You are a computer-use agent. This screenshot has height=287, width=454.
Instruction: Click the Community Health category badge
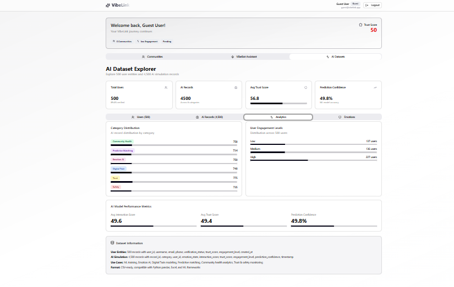[122, 142]
